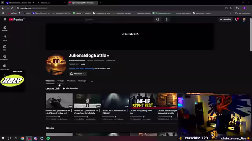Screen dimensions: 252x141
Task: Open the YouTube hamburger guide menu
Action: pos(5,20)
